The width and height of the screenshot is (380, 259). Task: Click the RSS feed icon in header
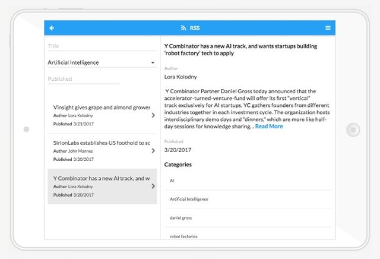(x=183, y=28)
